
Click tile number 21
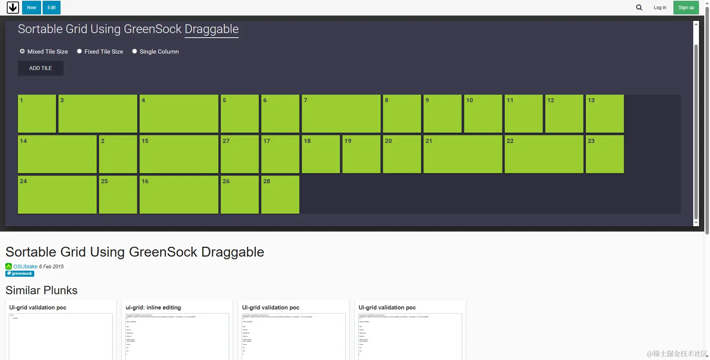pos(463,154)
